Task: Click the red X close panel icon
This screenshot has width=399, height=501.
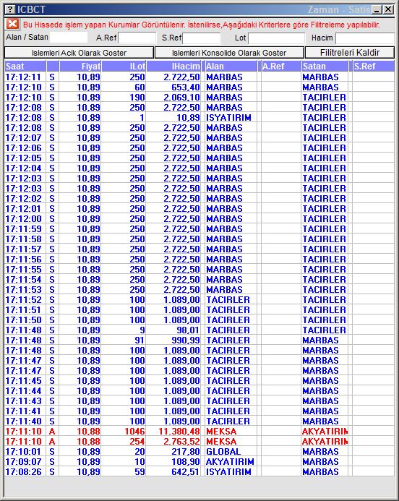Action: [12, 24]
